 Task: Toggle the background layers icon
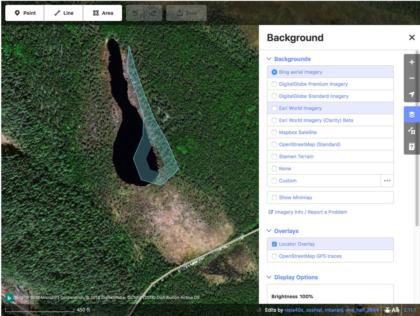[412, 115]
